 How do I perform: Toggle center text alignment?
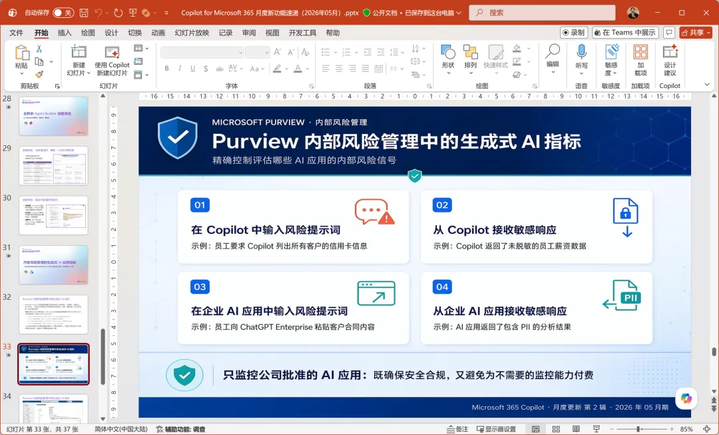[339, 69]
